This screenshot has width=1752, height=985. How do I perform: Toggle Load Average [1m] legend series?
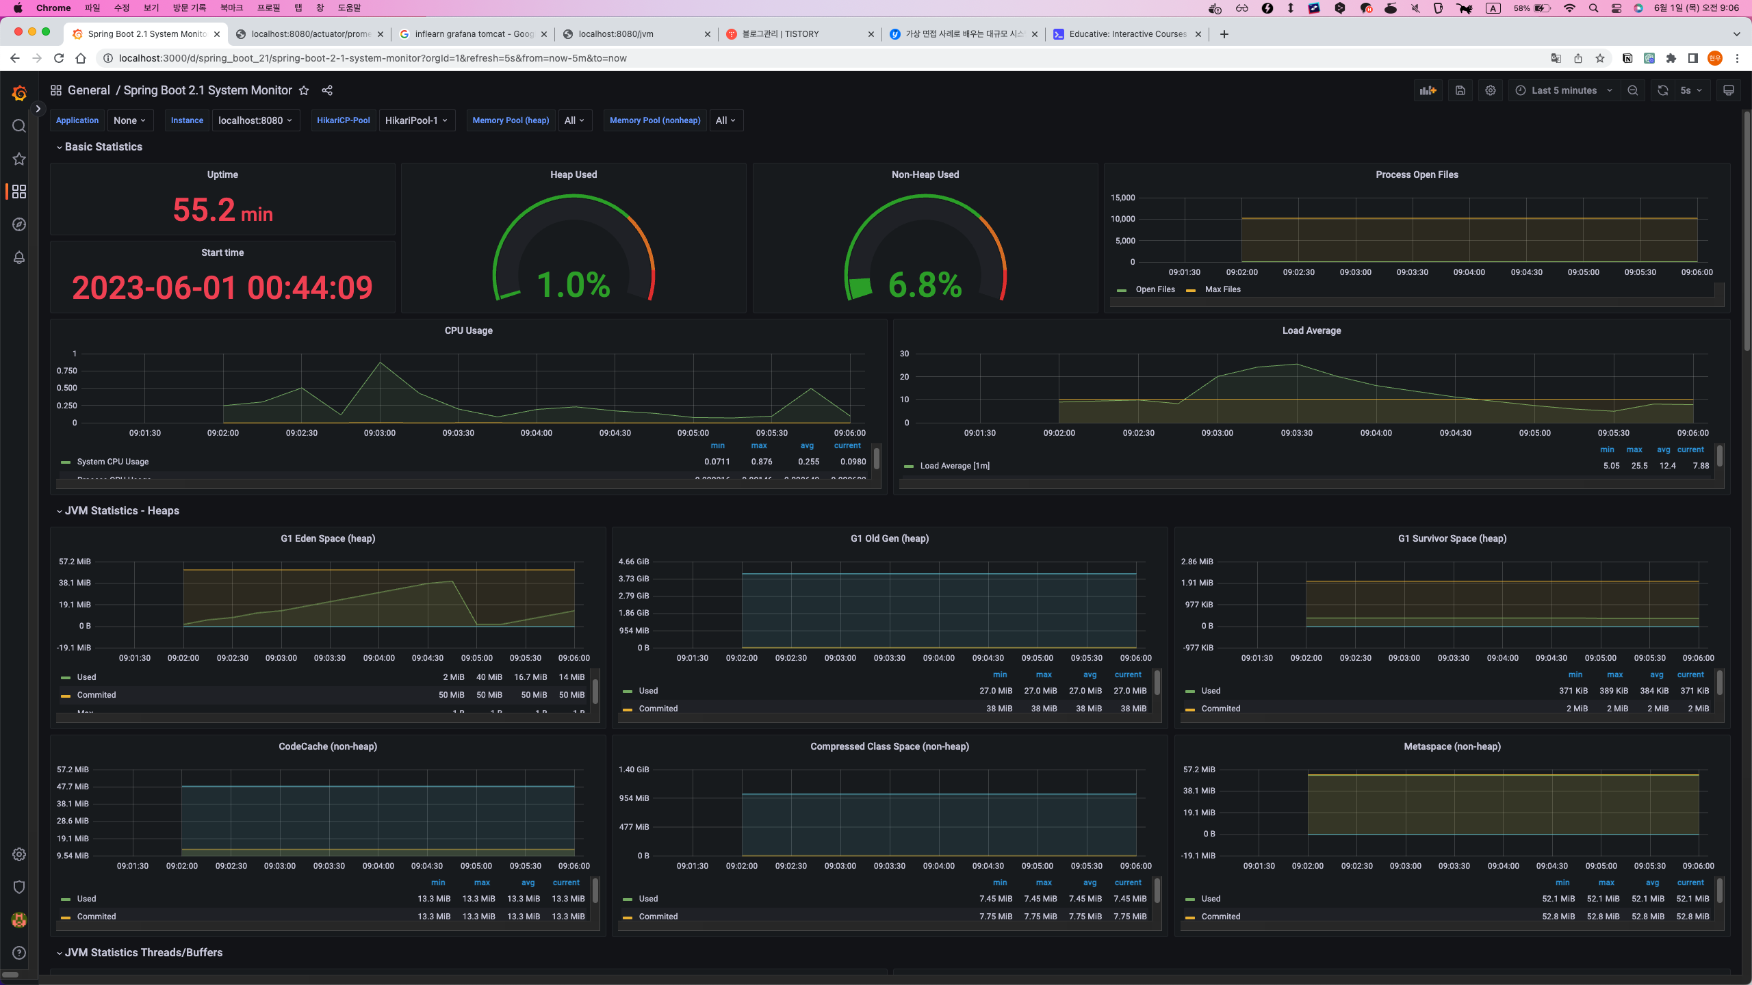point(954,466)
